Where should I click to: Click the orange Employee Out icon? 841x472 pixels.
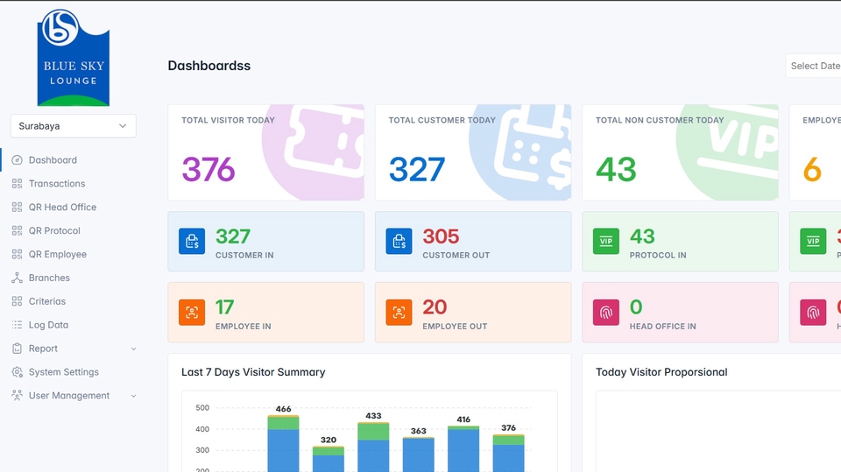[x=399, y=313]
